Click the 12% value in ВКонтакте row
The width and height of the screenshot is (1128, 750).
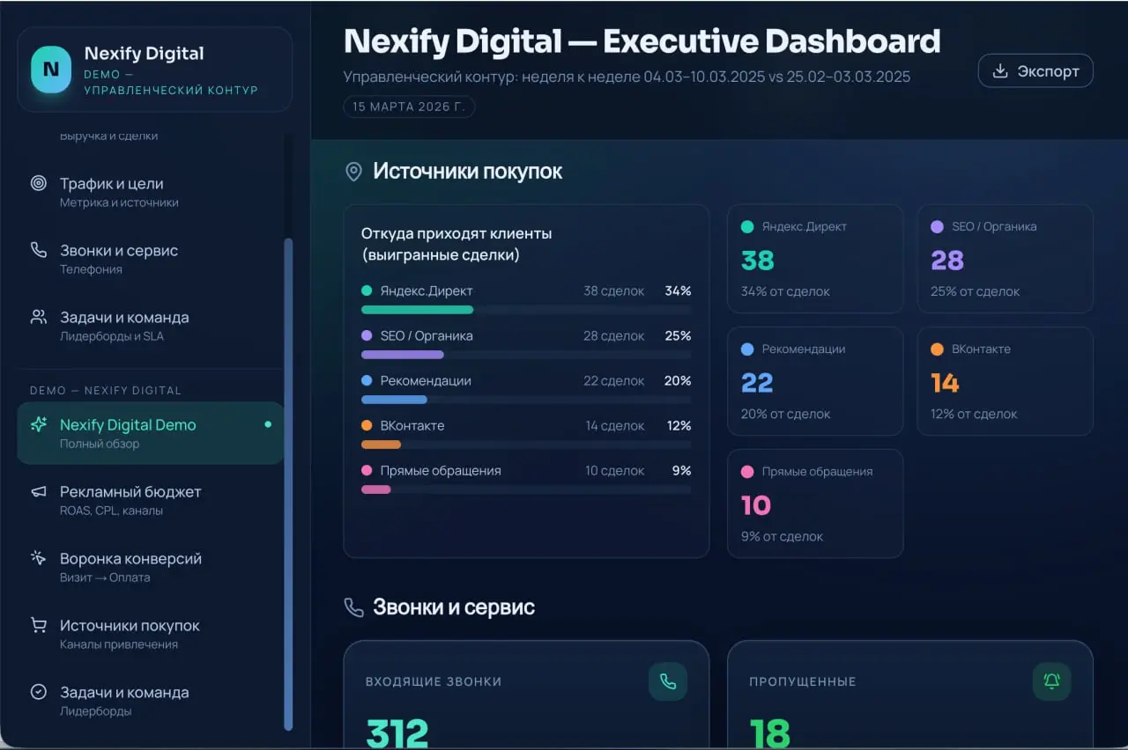[679, 425]
